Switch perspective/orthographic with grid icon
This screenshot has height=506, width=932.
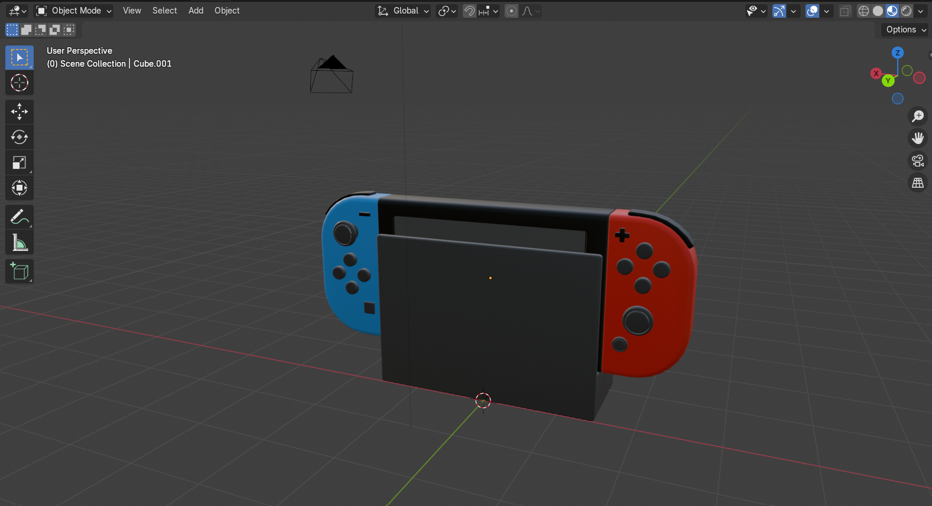917,183
